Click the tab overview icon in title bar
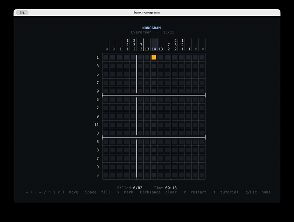294x222 pixels. [22, 12]
